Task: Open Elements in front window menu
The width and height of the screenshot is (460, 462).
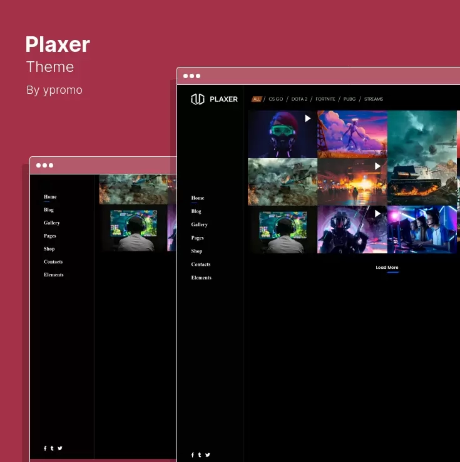Action: (x=201, y=278)
